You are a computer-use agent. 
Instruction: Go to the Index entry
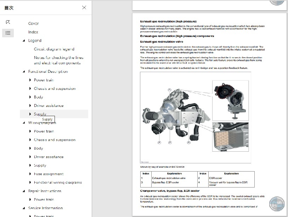33,32
